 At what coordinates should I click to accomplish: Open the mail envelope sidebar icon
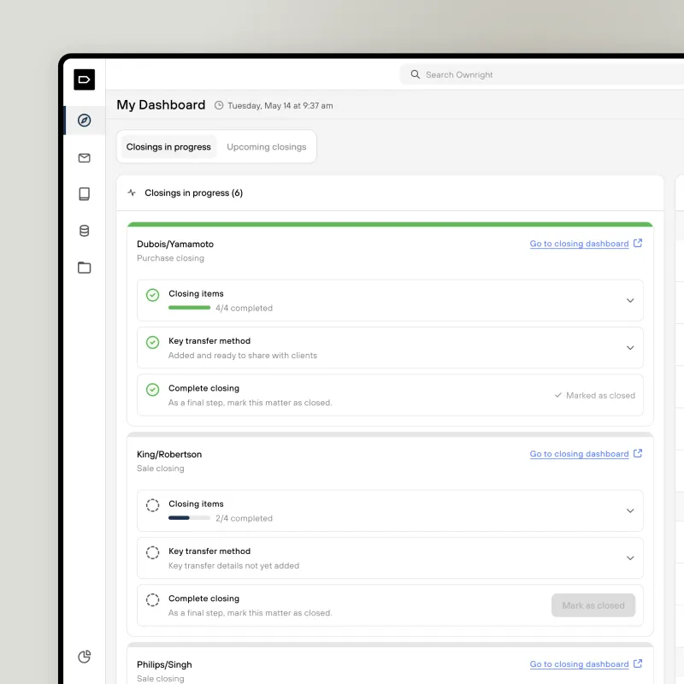84,158
